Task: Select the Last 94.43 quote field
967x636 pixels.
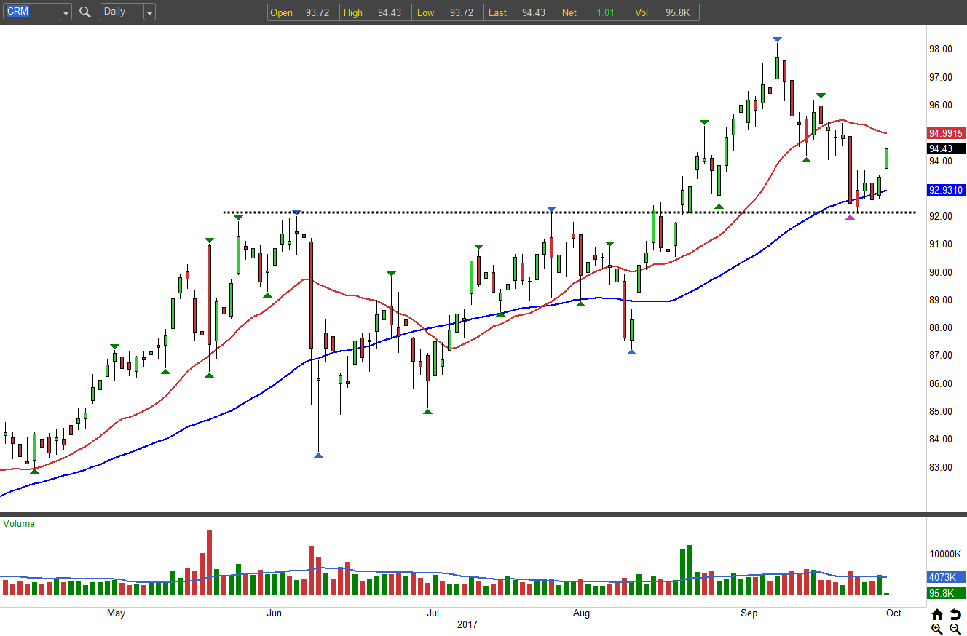Action: (x=519, y=12)
